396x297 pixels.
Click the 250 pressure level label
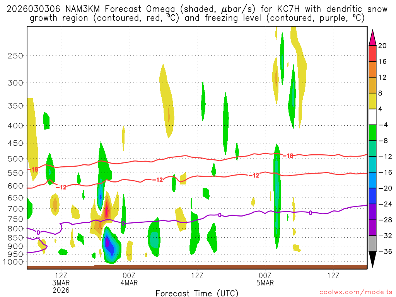15,56
